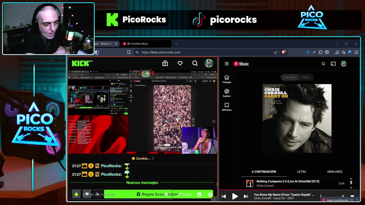Click the Kick stream video player
The image size is (365, 205).
pyautogui.click(x=142, y=112)
